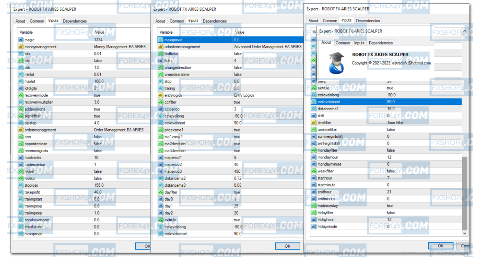This screenshot has width=480, height=257.
Task: Click the scrollbar down arrow in the right dialog
Action: tap(465, 233)
